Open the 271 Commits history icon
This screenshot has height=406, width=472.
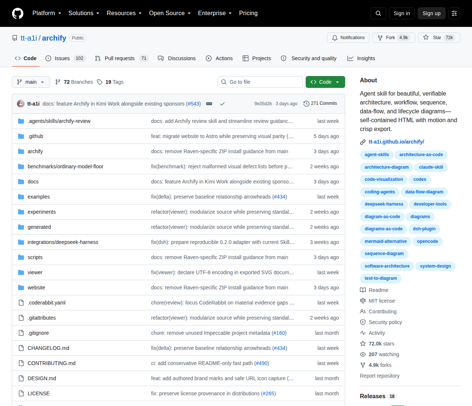(x=306, y=104)
